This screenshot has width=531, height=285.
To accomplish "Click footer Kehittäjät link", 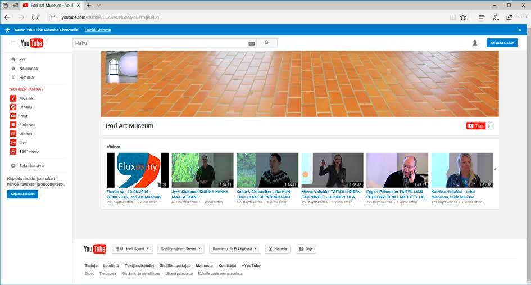I will 227,266.
